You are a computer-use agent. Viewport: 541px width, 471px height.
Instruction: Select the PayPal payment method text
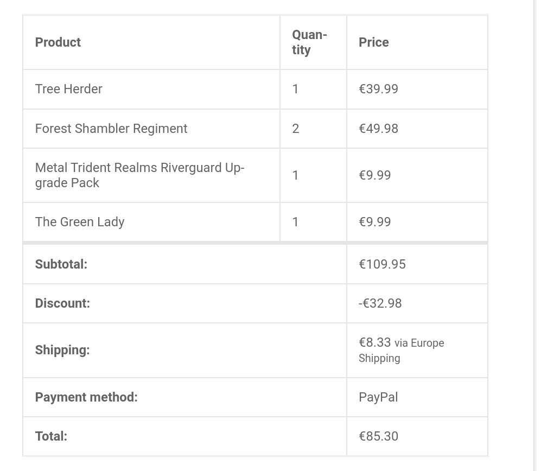[x=378, y=397]
